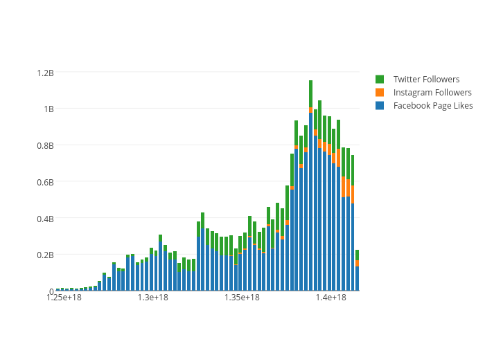Toggle the Twitter Followers legend entry
Viewport: 485px width, 346px height.
pos(426,80)
